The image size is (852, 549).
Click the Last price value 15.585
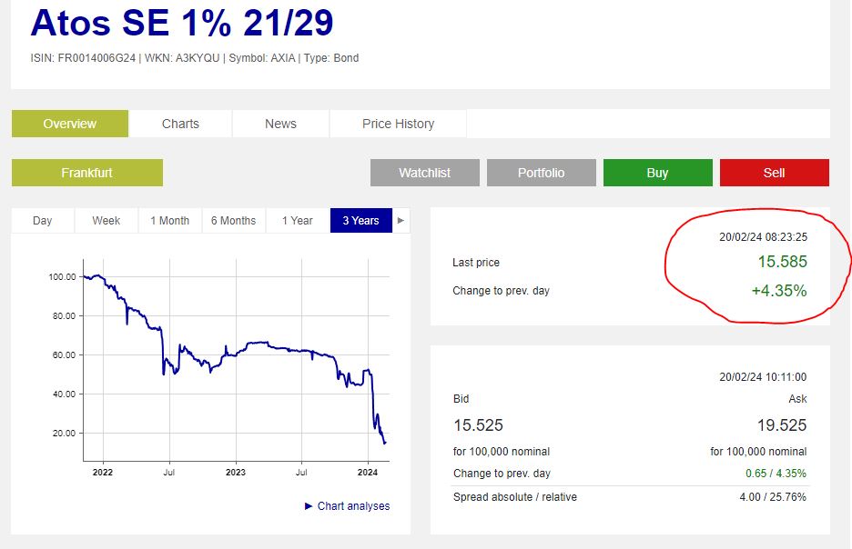783,262
